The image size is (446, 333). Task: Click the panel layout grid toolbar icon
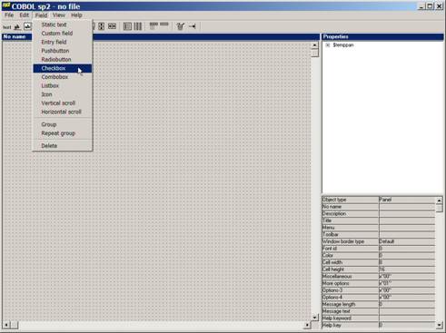click(x=127, y=26)
